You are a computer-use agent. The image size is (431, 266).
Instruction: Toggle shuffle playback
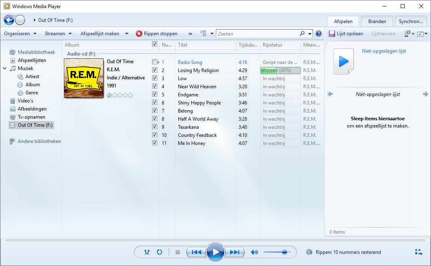tap(147, 252)
